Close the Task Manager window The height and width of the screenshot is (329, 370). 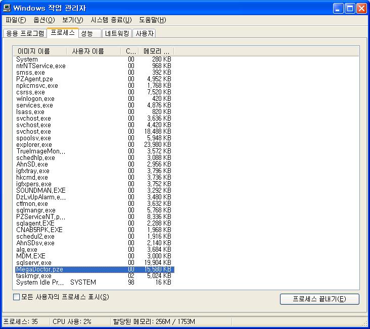point(361,9)
